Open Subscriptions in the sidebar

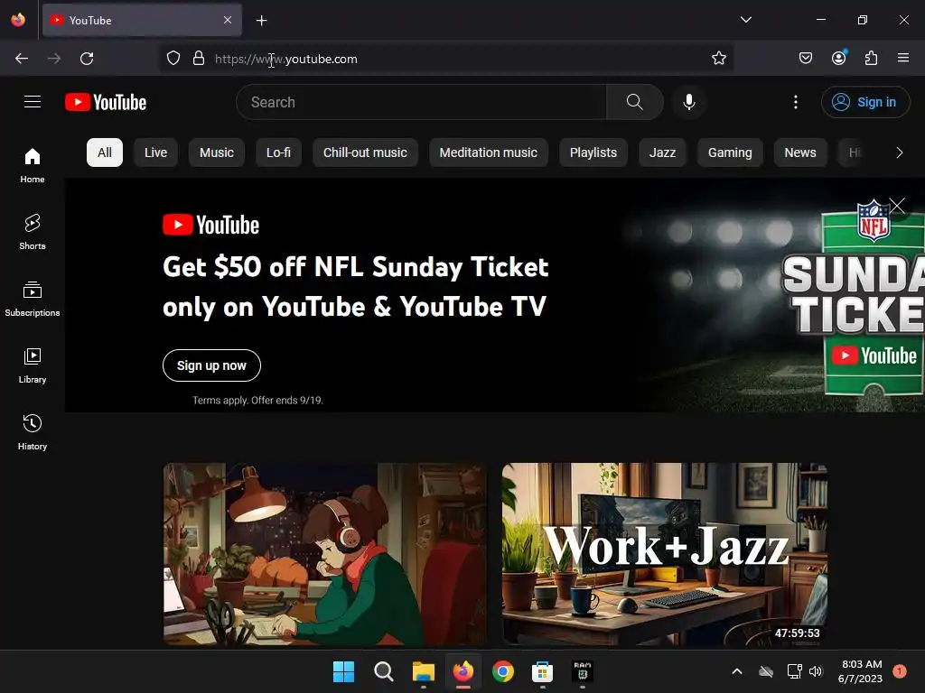tap(33, 300)
